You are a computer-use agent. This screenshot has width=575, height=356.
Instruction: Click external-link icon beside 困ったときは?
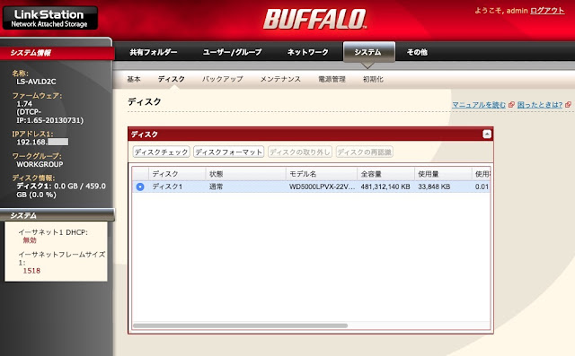point(568,105)
